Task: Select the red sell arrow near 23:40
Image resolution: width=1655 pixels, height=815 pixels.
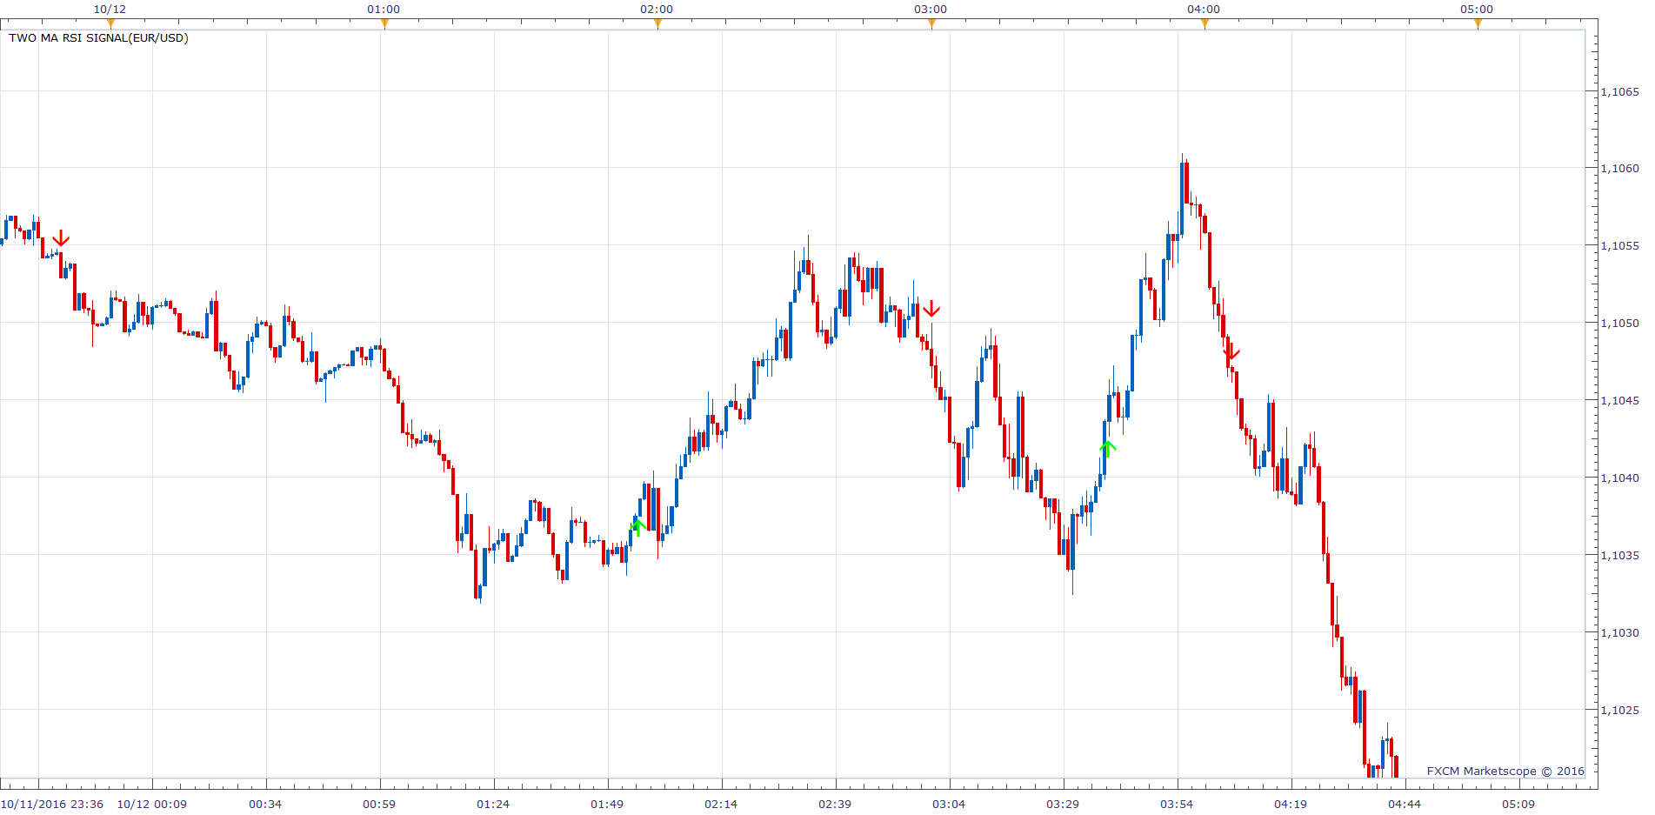Action: (x=61, y=238)
